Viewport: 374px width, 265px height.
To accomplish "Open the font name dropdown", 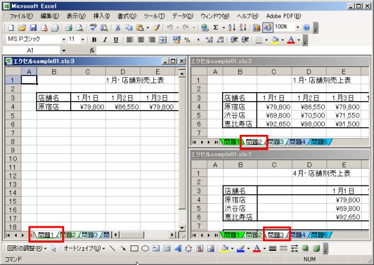I will click(64, 40).
